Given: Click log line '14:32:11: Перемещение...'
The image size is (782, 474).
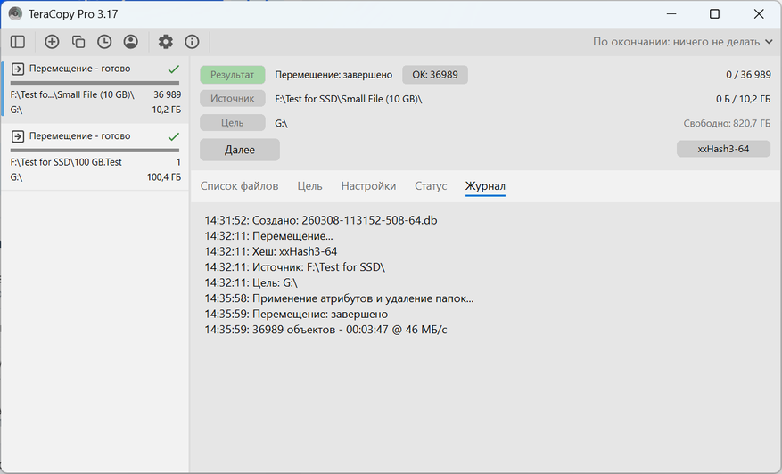Looking at the screenshot, I should coord(268,236).
